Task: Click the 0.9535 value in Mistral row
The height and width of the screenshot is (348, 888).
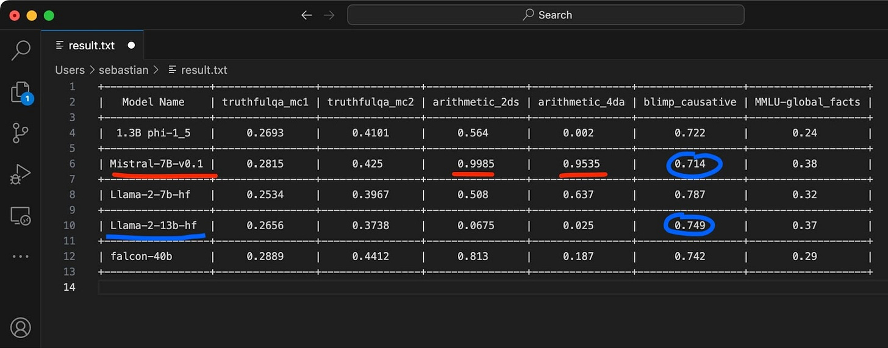Action: coord(581,163)
